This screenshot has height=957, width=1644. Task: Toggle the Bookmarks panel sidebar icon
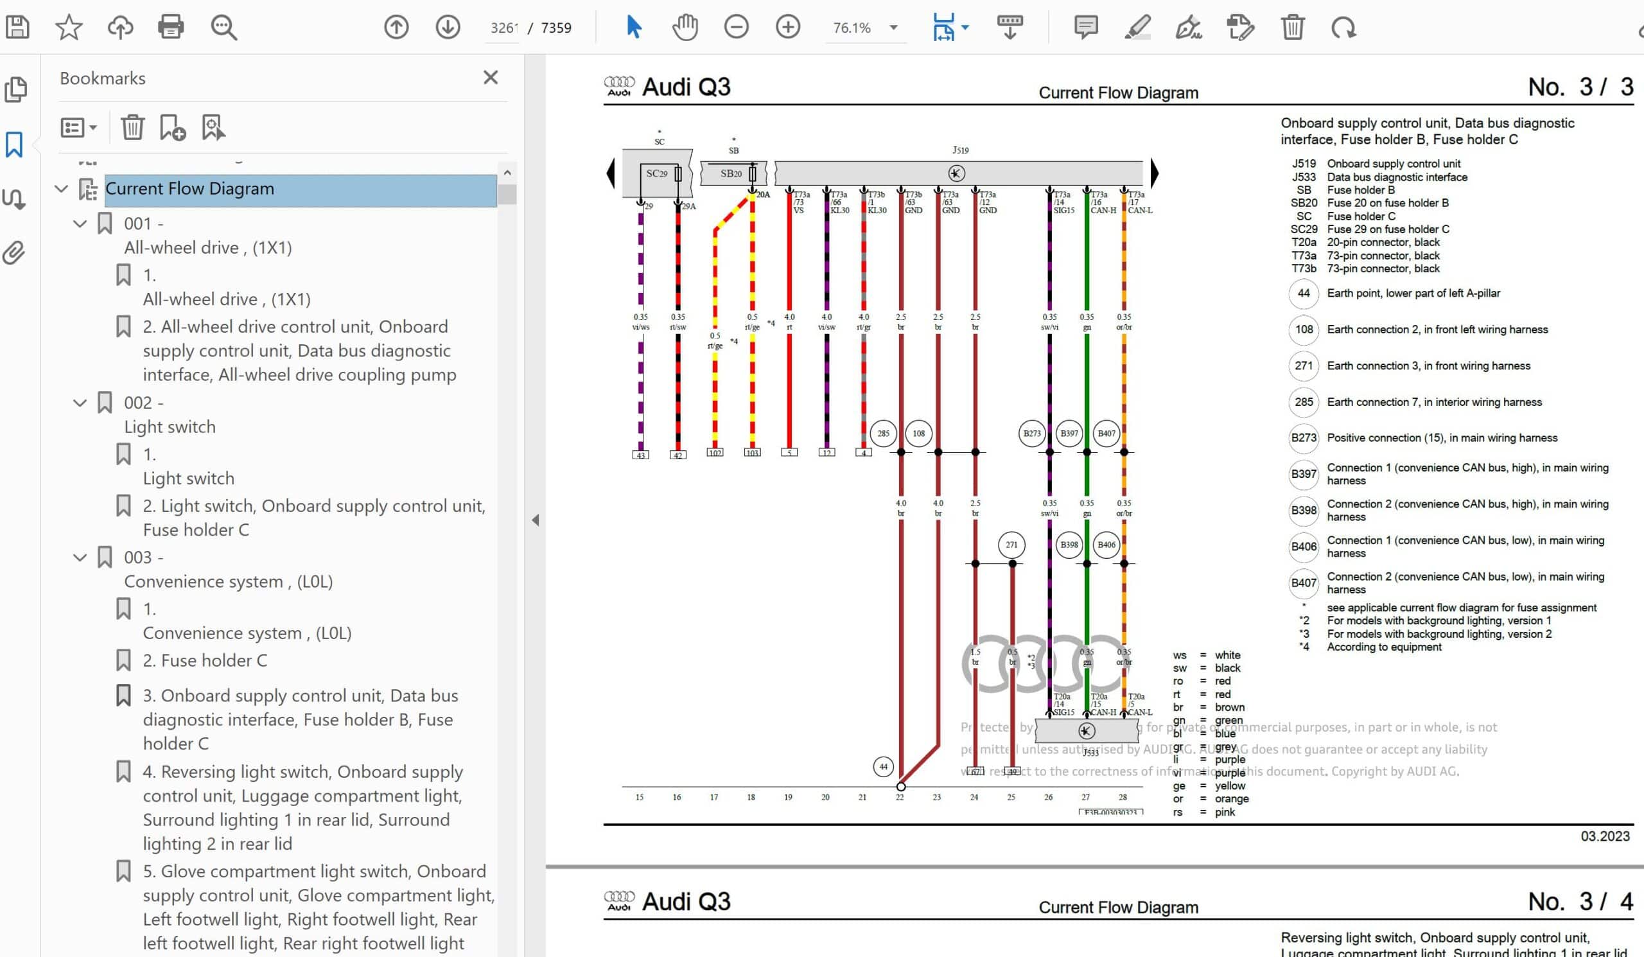[x=14, y=144]
